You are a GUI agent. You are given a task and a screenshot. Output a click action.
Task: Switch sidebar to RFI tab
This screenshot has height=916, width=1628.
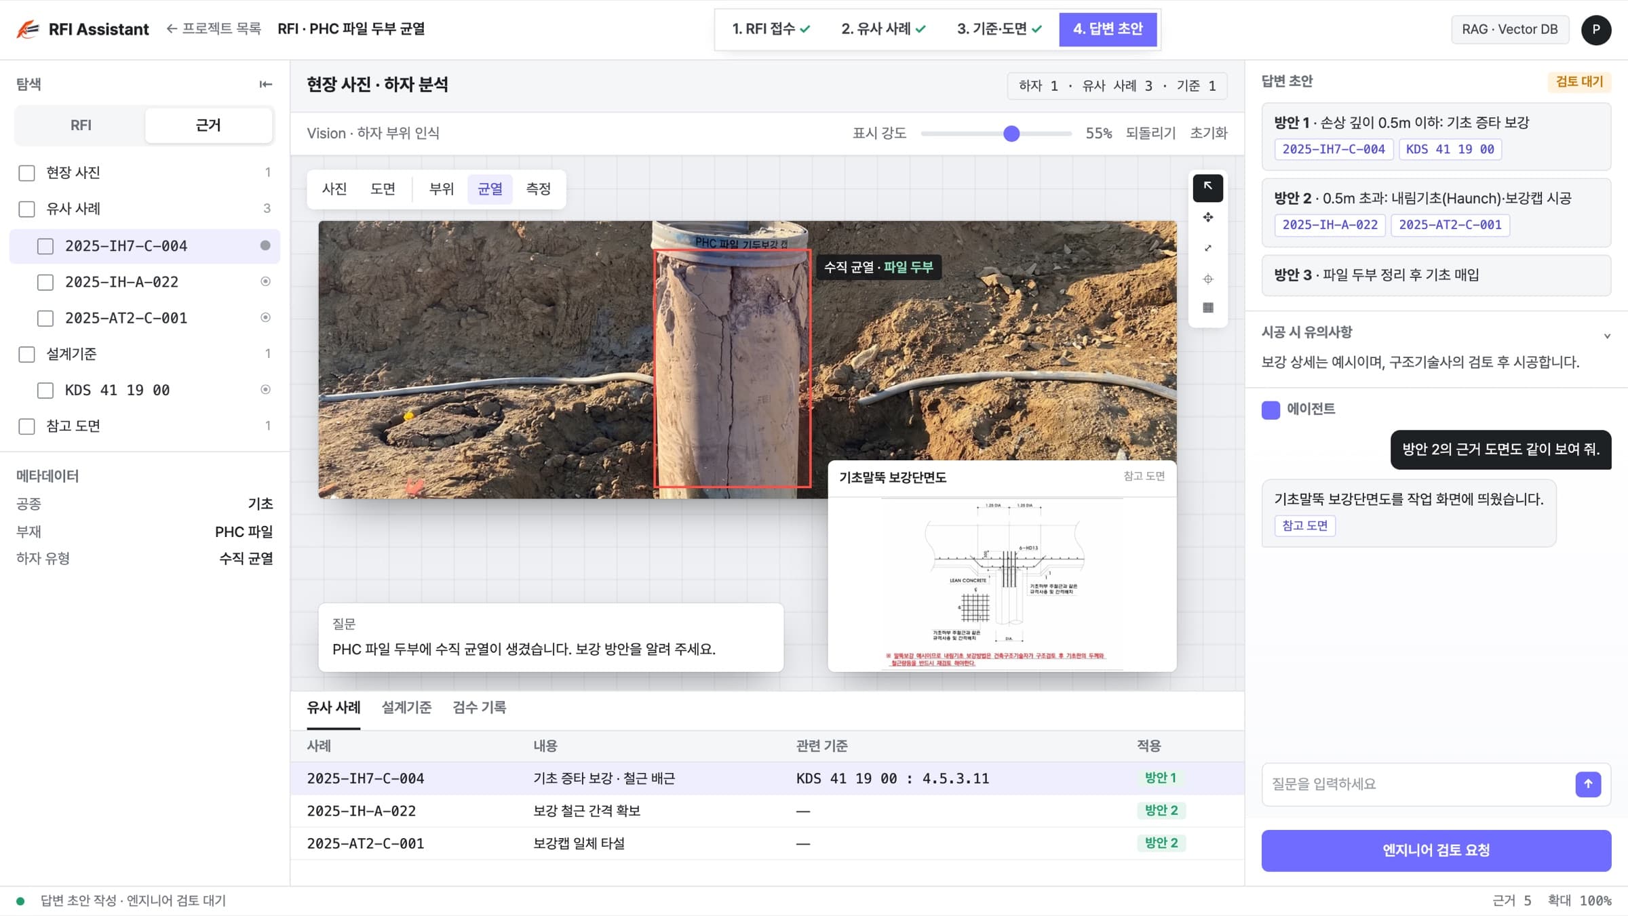point(81,125)
